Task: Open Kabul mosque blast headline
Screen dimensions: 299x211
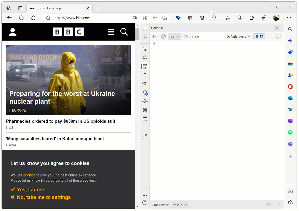Action: pos(55,139)
